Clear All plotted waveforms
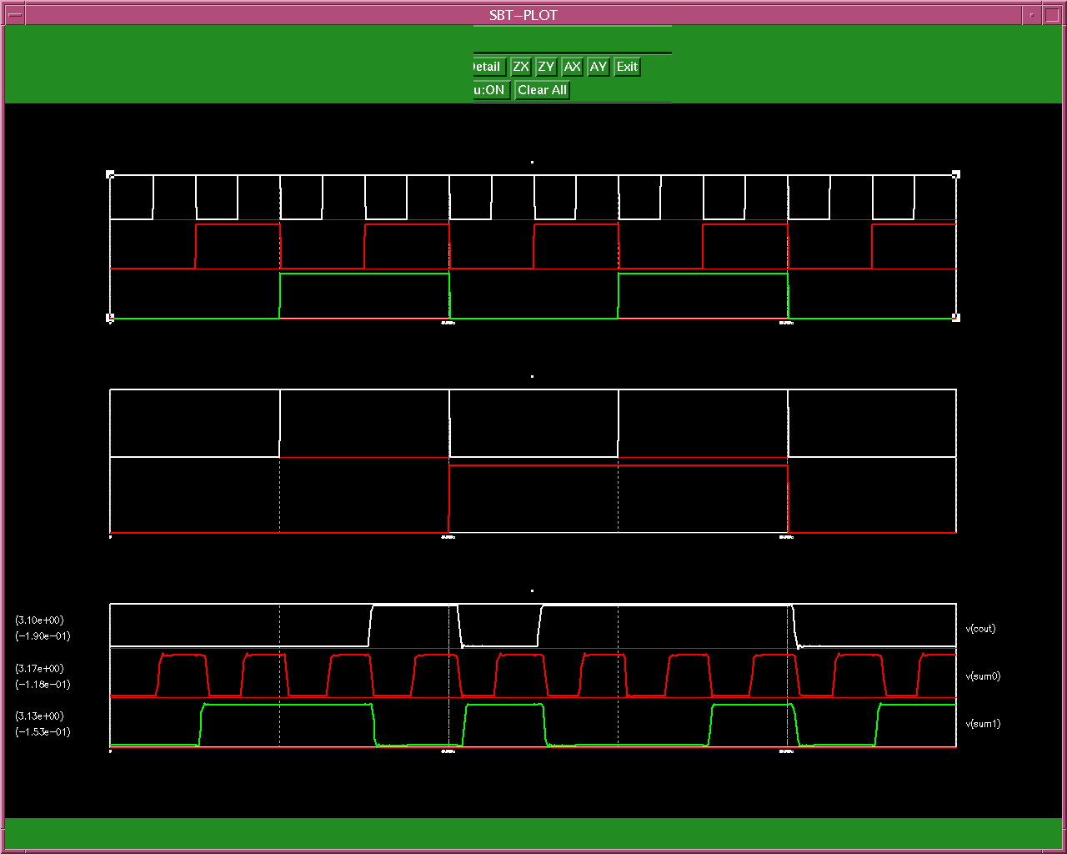Viewport: 1067px width, 854px height. (x=542, y=90)
